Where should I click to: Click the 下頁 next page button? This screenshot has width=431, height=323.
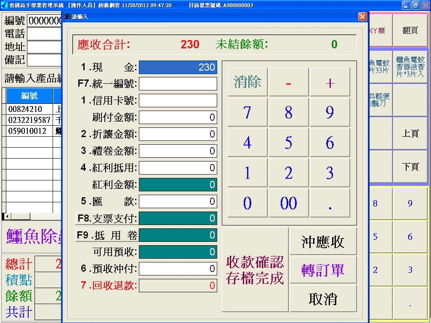point(410,167)
